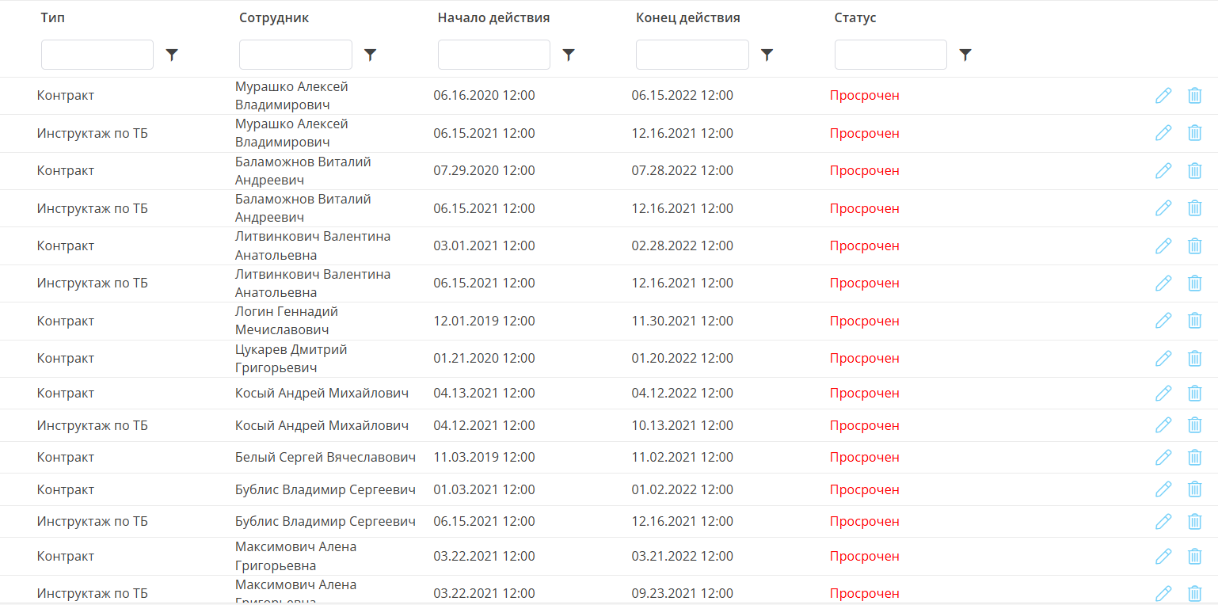The width and height of the screenshot is (1218, 605).
Task: Open the Конец действия filter icon
Action: [767, 55]
